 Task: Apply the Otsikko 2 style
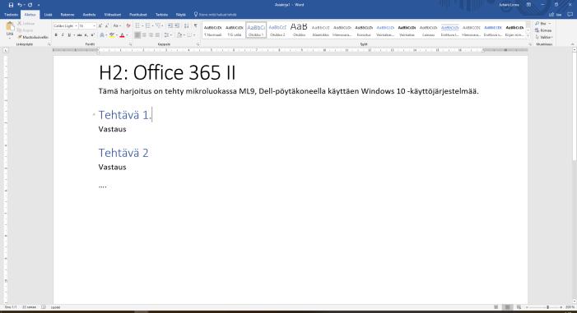tap(277, 30)
